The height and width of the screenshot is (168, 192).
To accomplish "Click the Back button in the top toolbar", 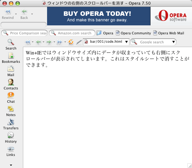I will (24, 14).
